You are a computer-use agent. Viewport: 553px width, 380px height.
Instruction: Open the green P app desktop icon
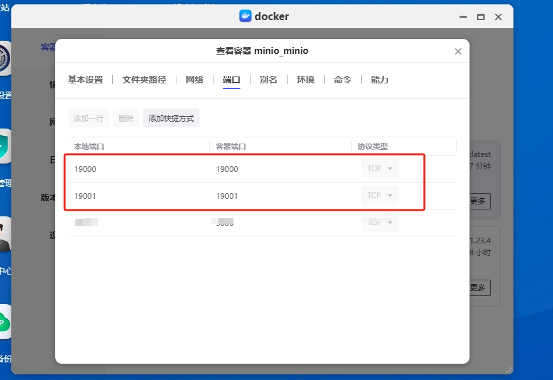click(5, 322)
